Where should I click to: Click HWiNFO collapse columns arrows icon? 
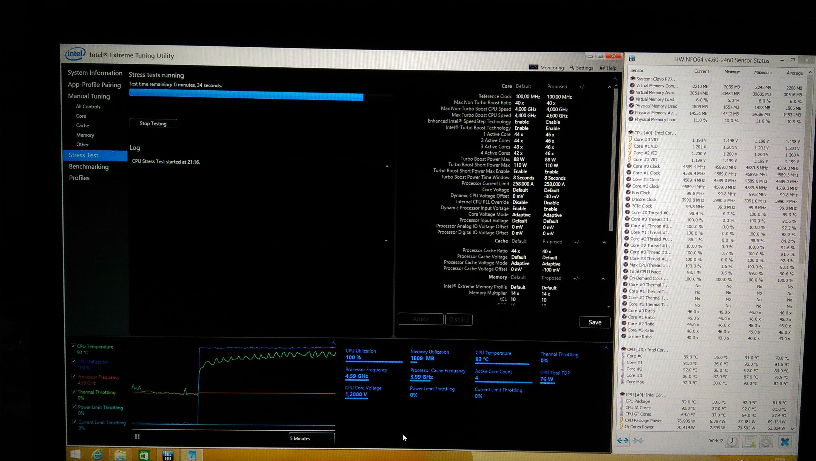(x=637, y=441)
